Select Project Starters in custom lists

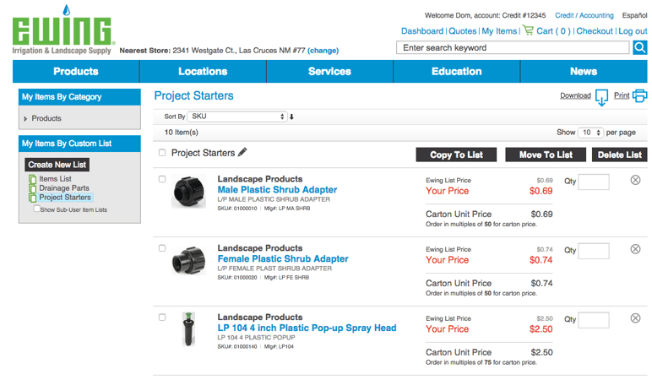tap(65, 197)
